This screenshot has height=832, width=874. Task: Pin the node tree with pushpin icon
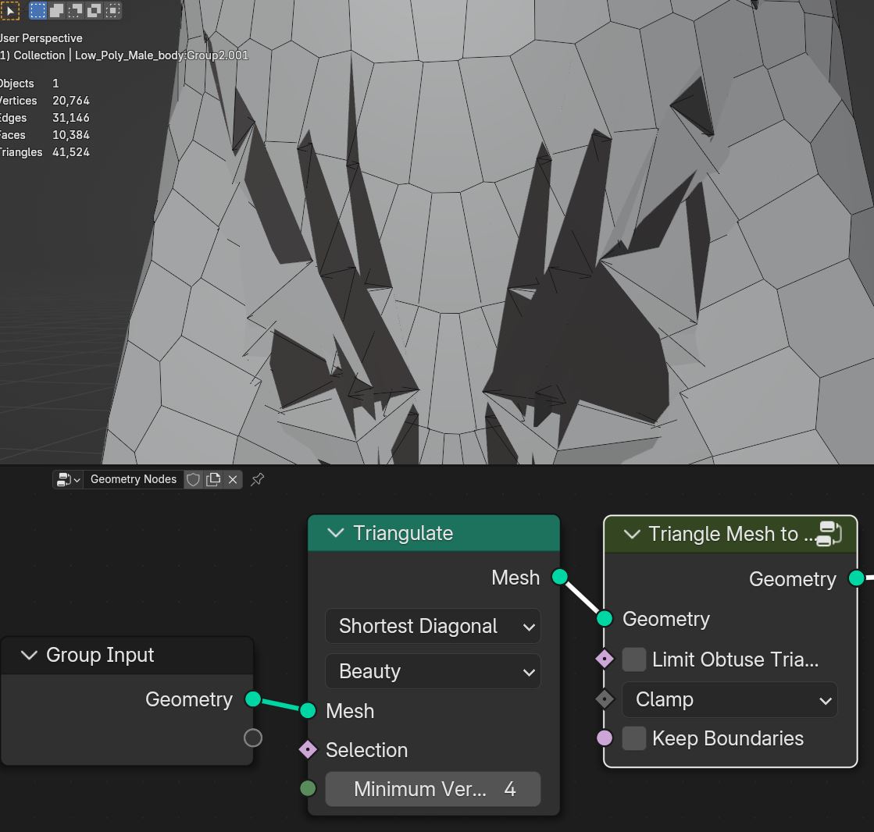(x=257, y=479)
